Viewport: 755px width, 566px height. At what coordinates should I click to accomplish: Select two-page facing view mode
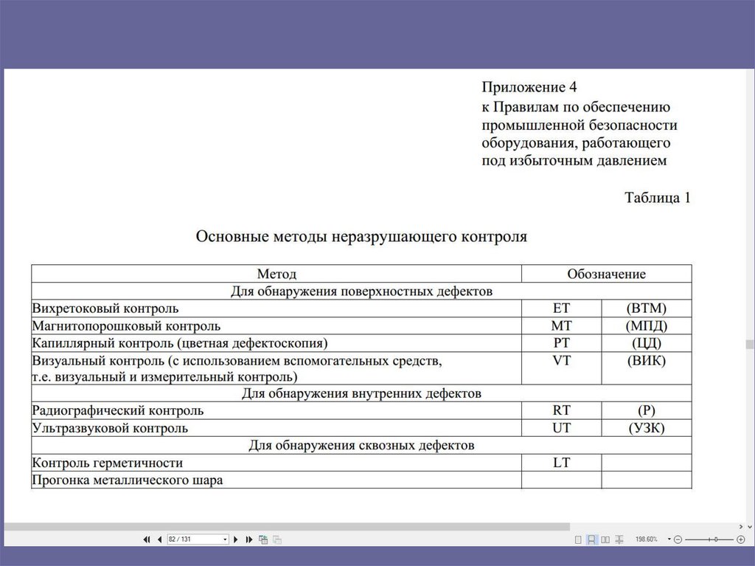(605, 539)
